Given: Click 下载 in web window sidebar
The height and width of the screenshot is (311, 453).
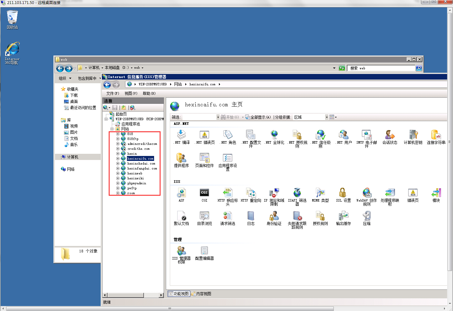Looking at the screenshot, I should 74,95.
